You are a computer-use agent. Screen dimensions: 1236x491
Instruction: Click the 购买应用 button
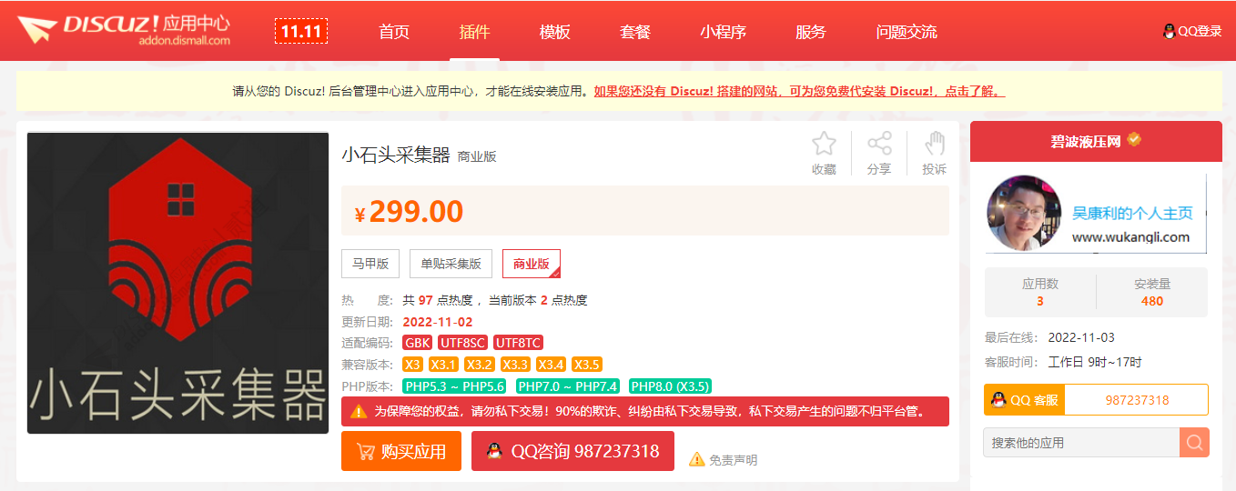click(x=401, y=451)
